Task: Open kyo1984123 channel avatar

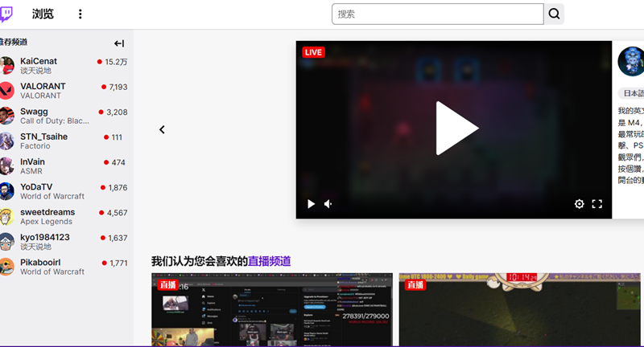Action: (6, 242)
